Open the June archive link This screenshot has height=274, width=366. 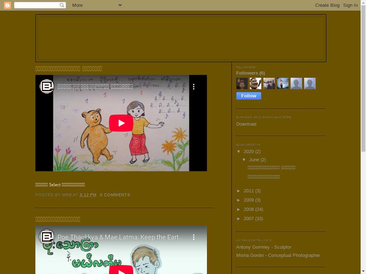[x=254, y=160]
